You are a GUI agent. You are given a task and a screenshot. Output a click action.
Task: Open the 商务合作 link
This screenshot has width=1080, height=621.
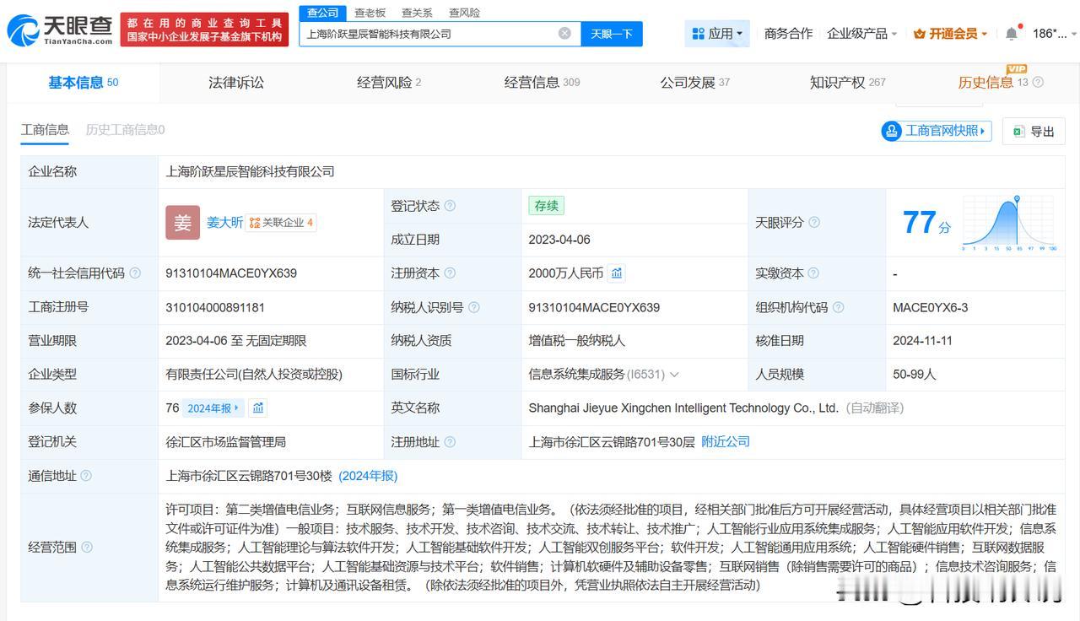[788, 34]
